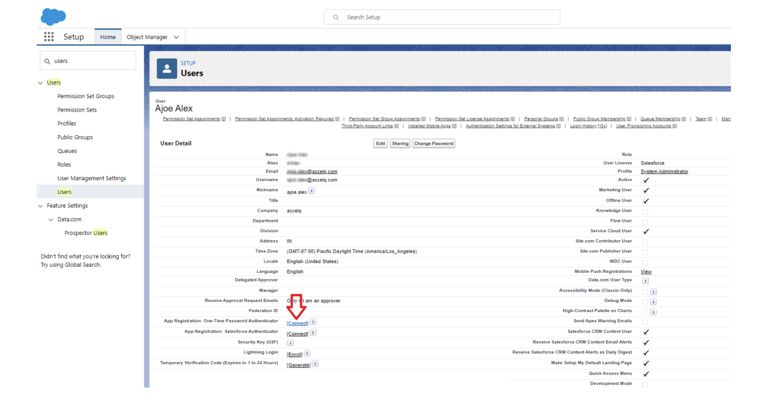Open Prospector Users in sidebar
The width and height of the screenshot is (759, 410).
pyautogui.click(x=86, y=234)
